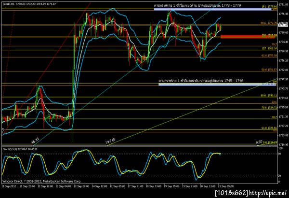The width and height of the screenshot is (289, 198).
Task: Click the trendline angle label 38.33
Action: (35, 142)
